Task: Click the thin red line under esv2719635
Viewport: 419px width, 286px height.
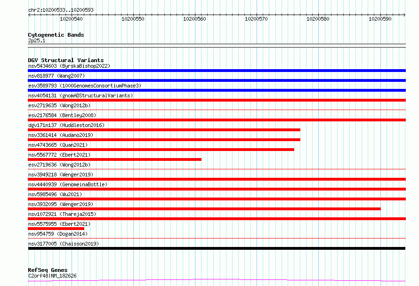Action: (x=217, y=110)
